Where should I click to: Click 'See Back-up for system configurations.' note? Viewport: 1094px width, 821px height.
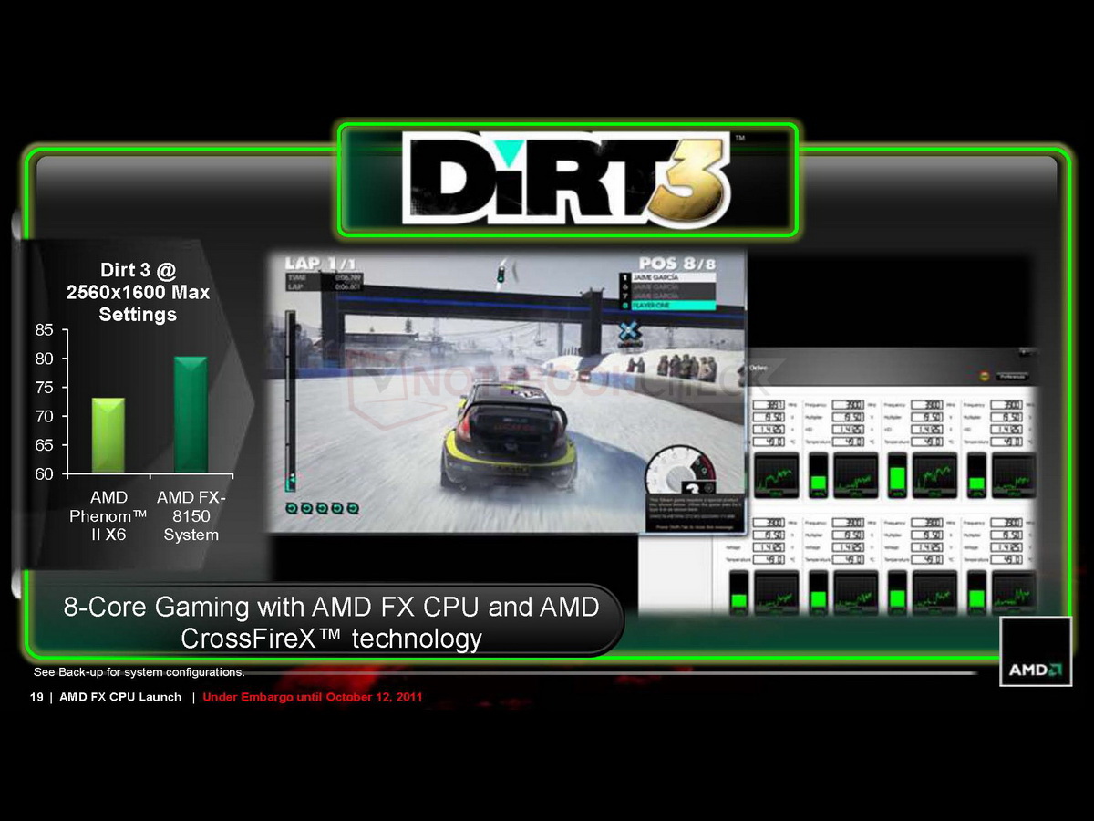click(139, 672)
